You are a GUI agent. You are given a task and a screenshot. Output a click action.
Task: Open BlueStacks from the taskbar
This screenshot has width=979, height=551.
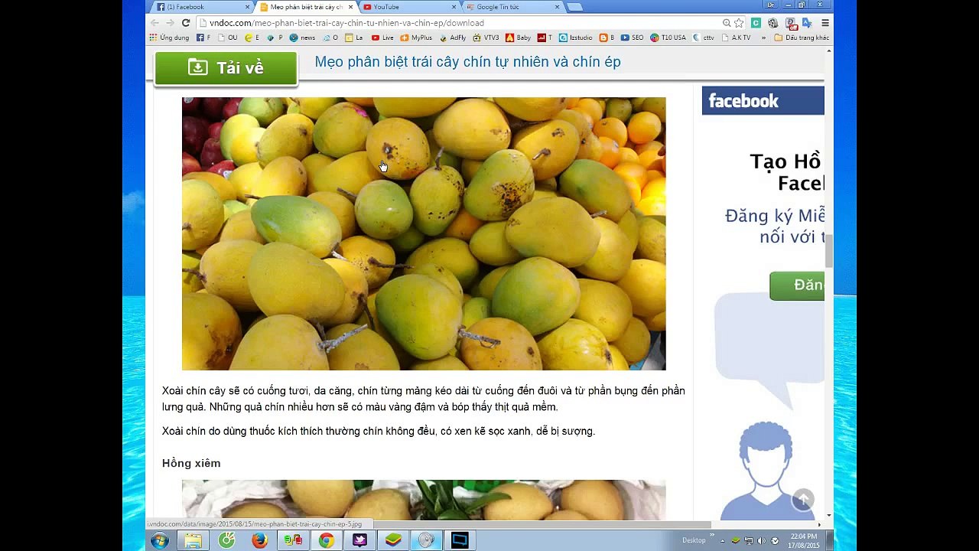[393, 540]
